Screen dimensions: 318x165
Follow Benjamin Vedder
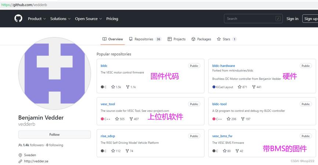coord(55,135)
